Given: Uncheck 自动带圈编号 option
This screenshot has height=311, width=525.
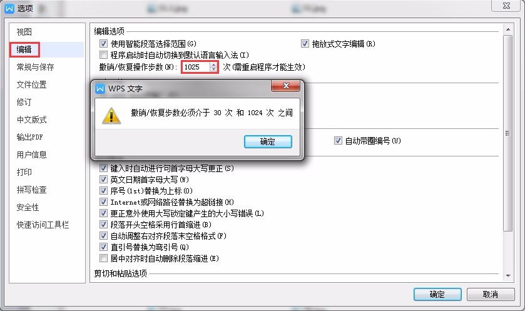Looking at the screenshot, I should [x=338, y=141].
